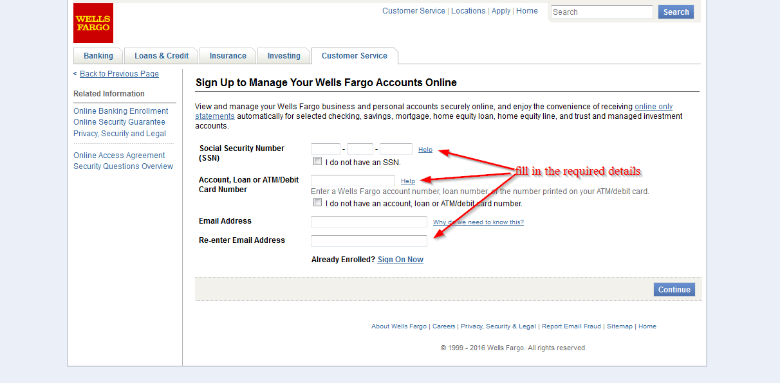Focus the Re-enter Email Address field
Image resolution: width=780 pixels, height=383 pixels.
pos(369,241)
